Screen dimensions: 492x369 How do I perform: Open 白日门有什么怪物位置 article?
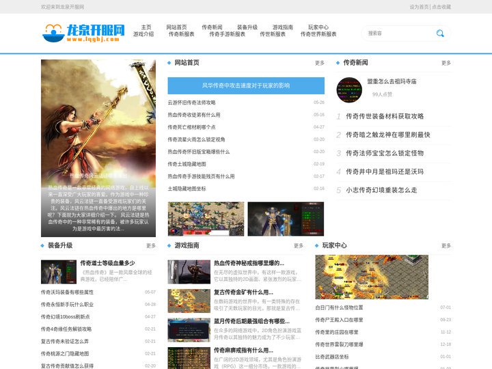[x=339, y=307]
